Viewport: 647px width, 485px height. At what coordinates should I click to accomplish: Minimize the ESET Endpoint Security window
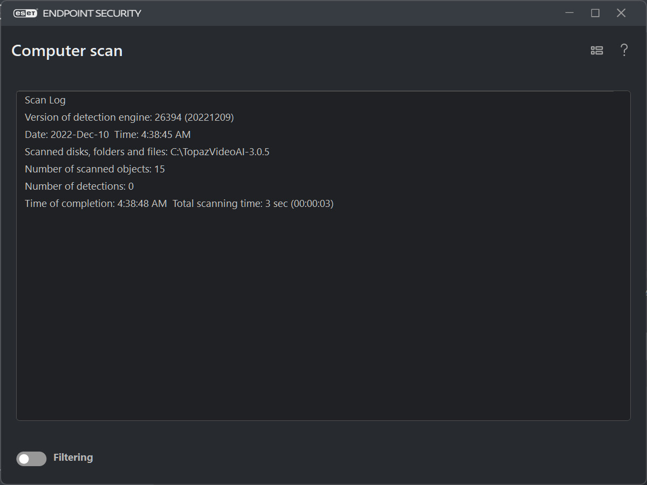click(569, 13)
